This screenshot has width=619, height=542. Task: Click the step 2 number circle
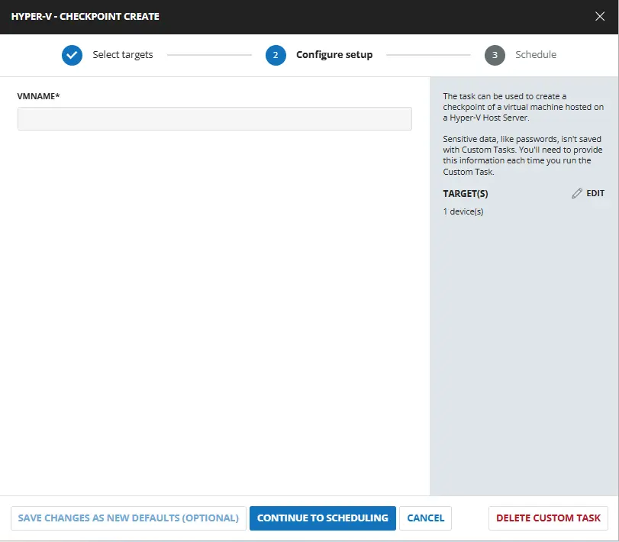pyautogui.click(x=276, y=55)
